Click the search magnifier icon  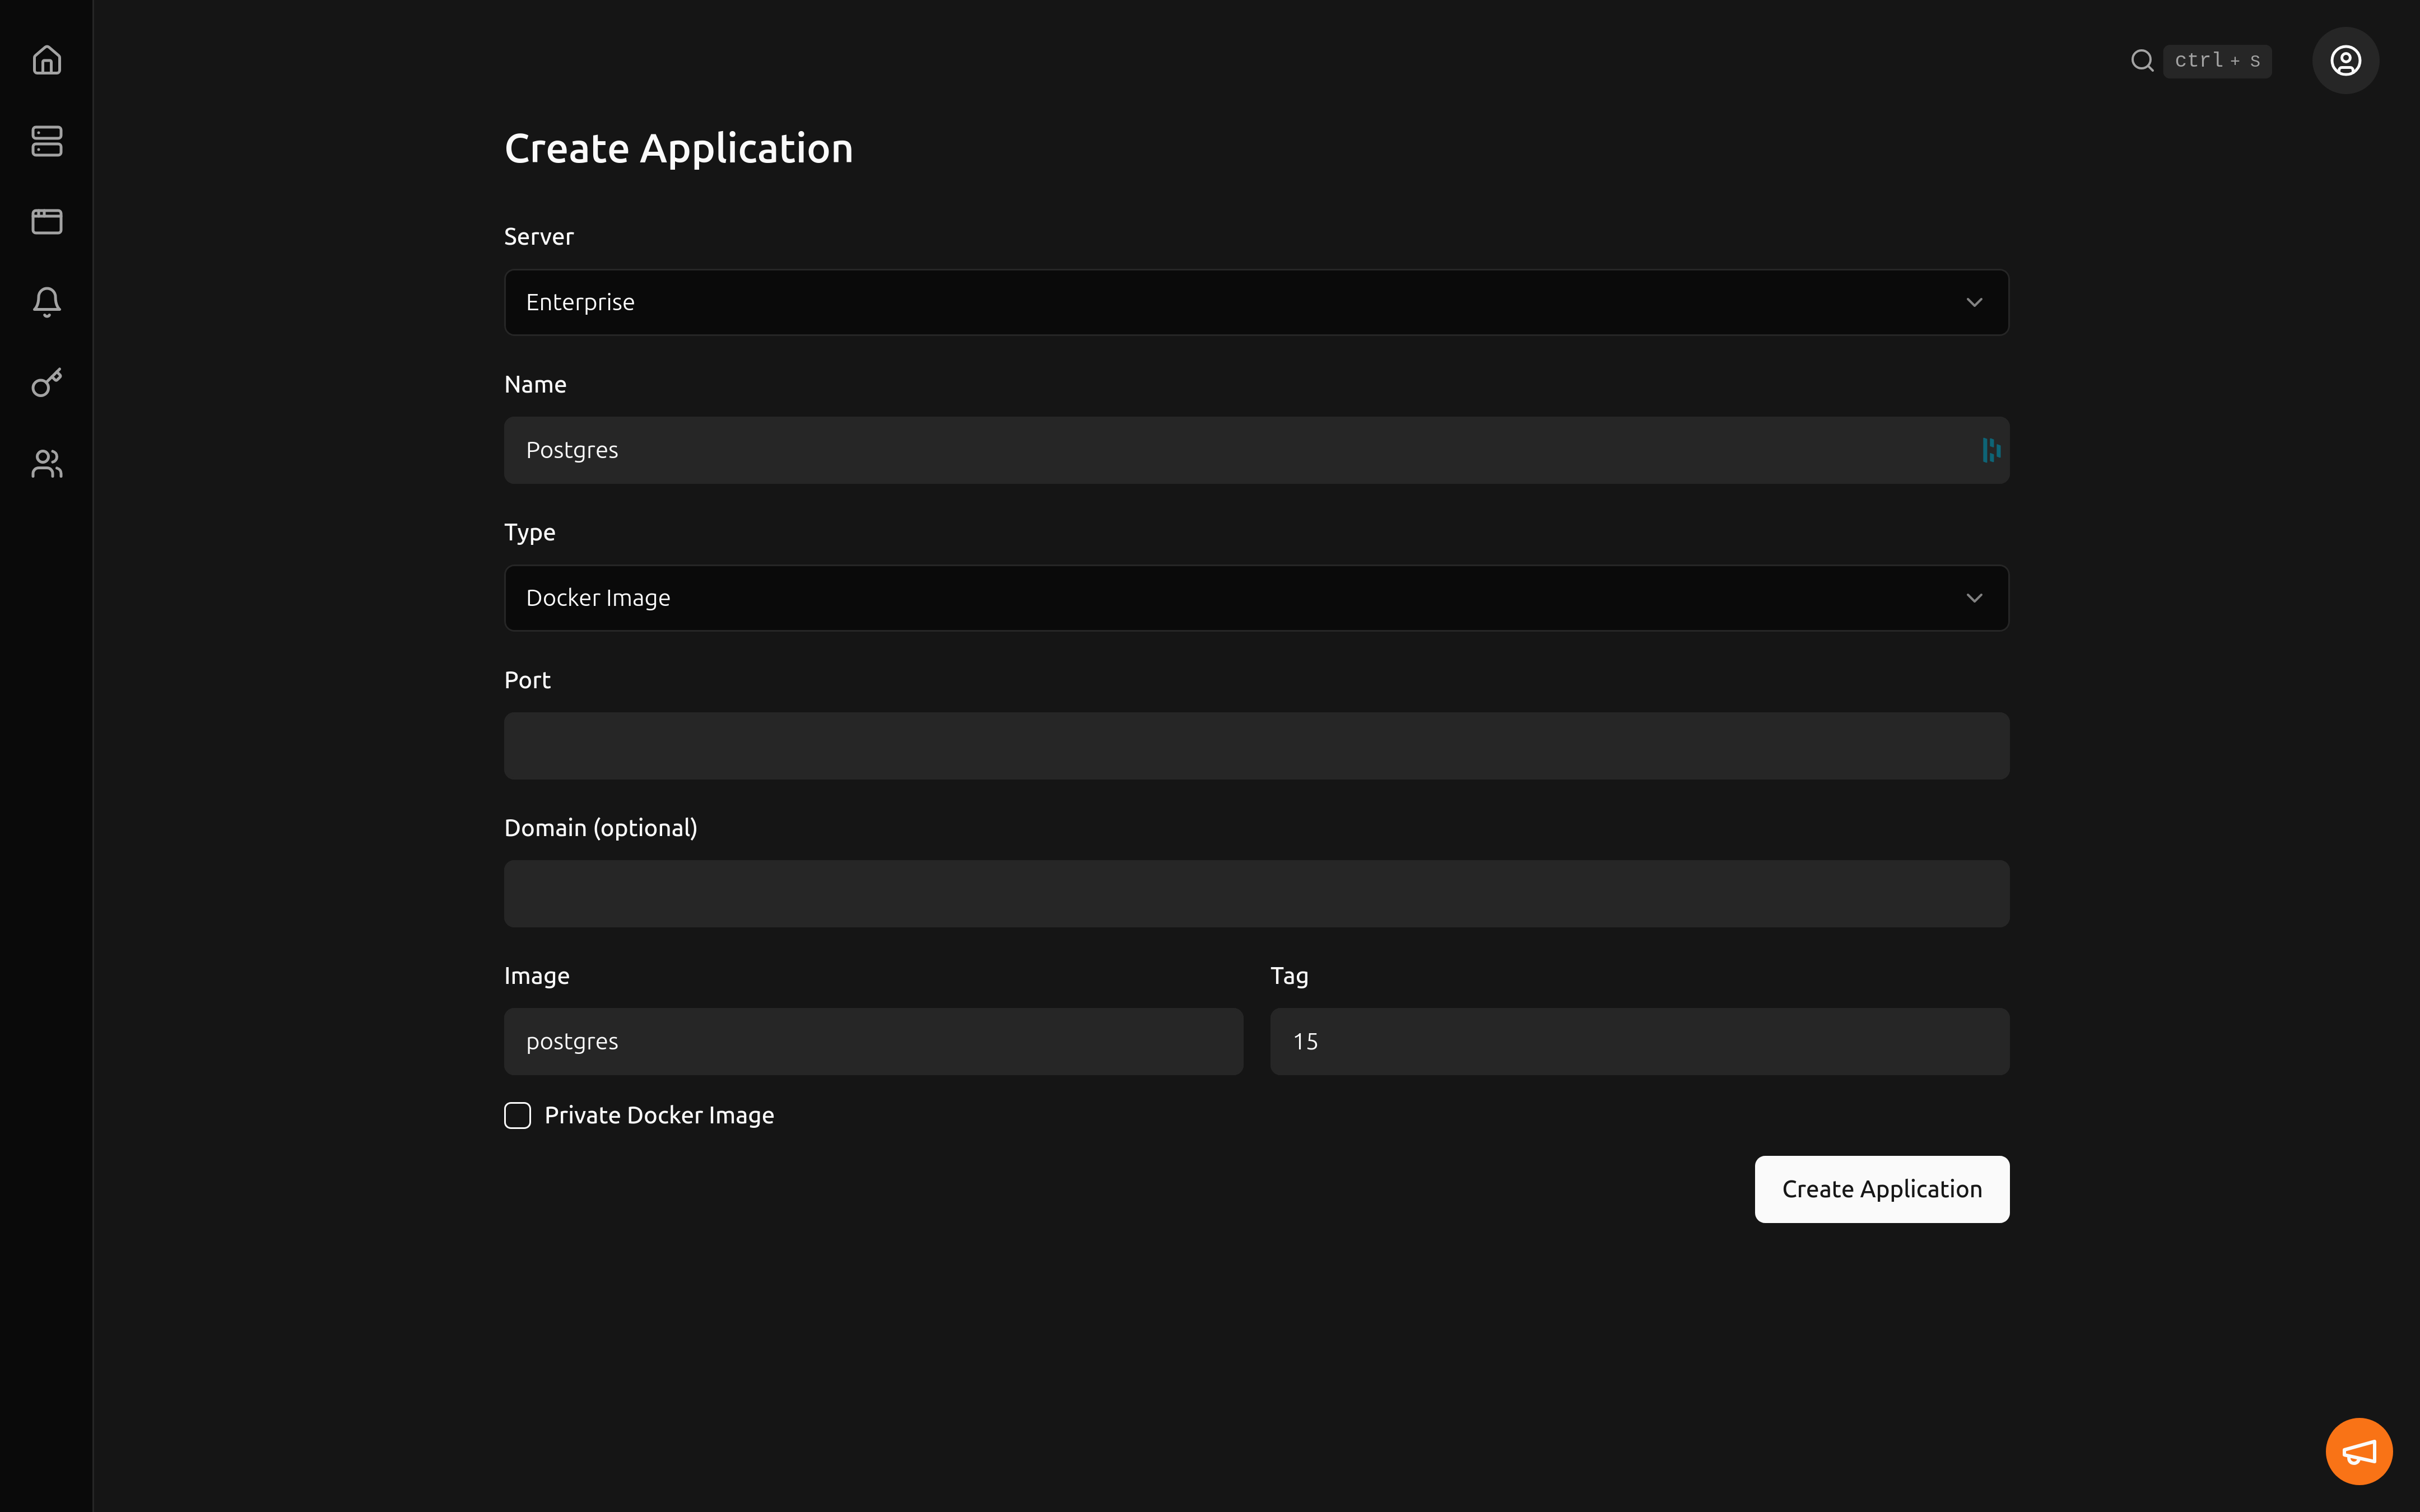2141,61
